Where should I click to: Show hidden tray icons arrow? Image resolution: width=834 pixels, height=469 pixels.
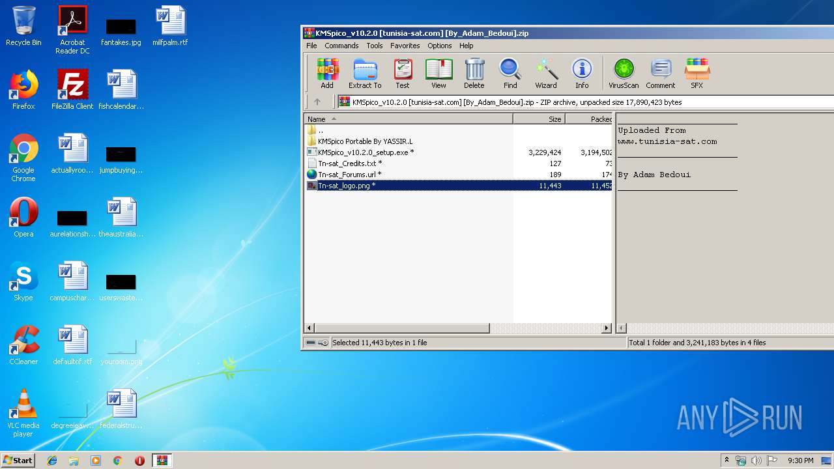click(x=726, y=461)
